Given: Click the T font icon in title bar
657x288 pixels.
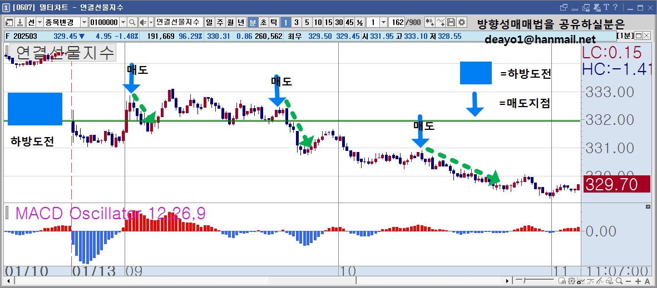Looking at the screenshot, I should pos(606,7).
